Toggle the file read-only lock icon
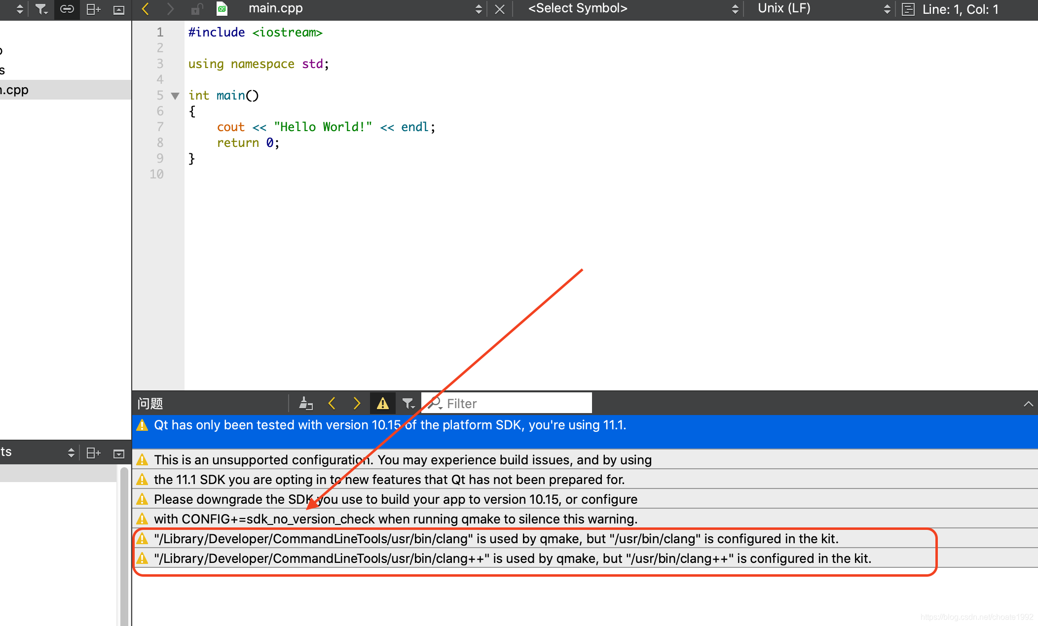1038x626 pixels. point(197,9)
